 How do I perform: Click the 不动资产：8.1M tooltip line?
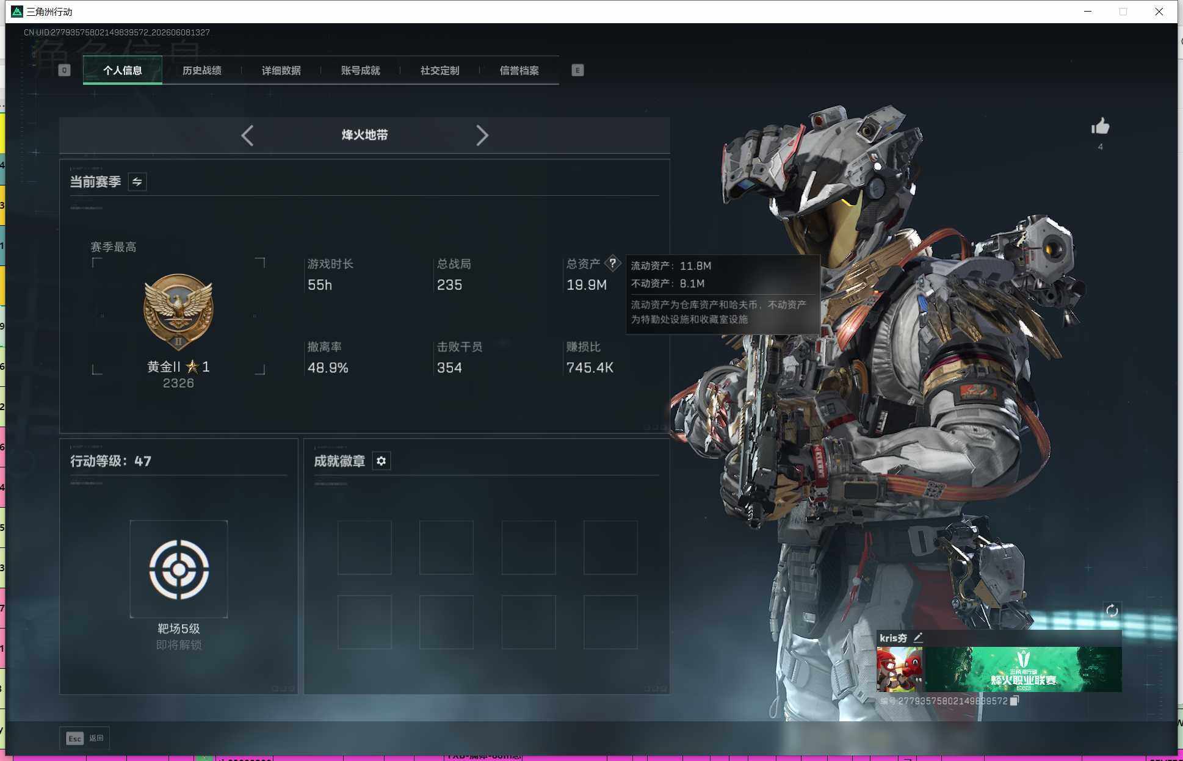point(668,284)
